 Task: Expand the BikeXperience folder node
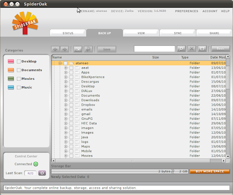66,77
